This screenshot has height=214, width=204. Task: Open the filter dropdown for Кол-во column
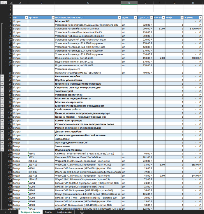pos(163,18)
